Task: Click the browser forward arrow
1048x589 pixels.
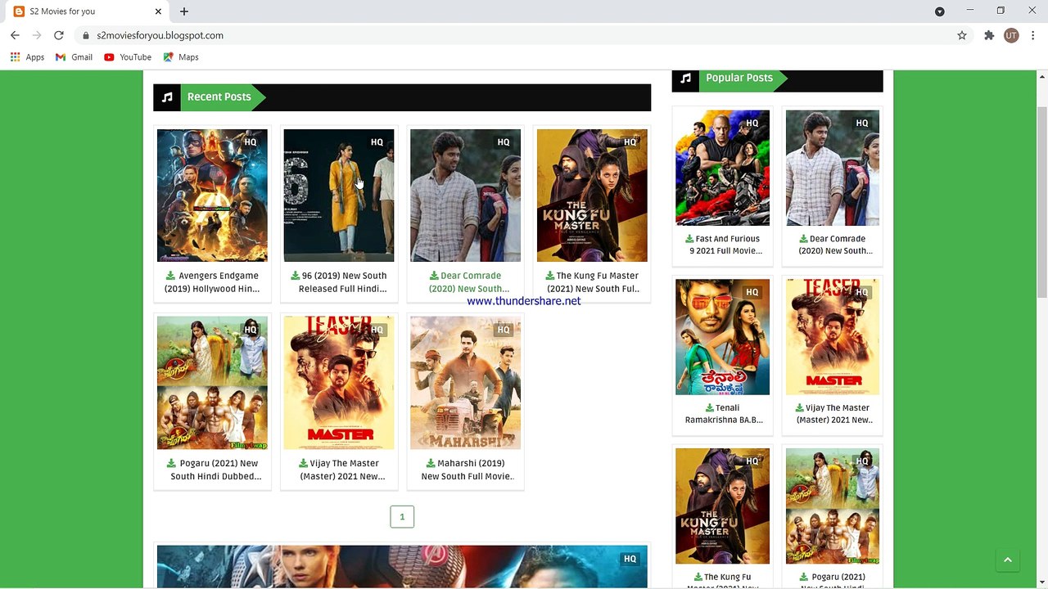Action: point(37,35)
